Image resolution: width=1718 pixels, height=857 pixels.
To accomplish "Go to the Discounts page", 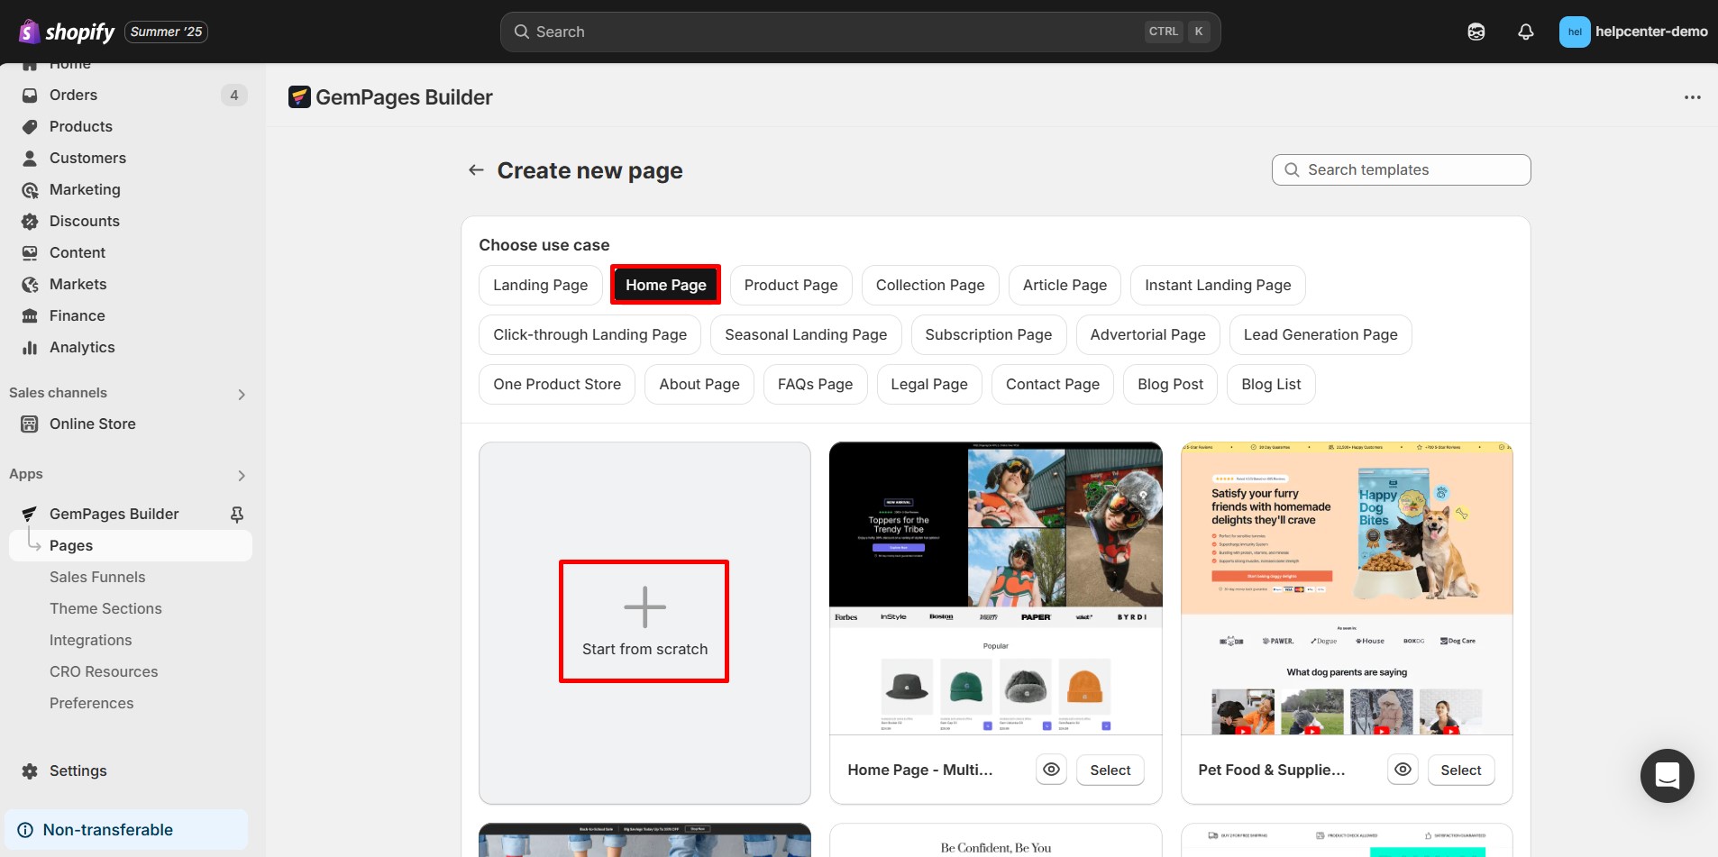I will pos(85,221).
